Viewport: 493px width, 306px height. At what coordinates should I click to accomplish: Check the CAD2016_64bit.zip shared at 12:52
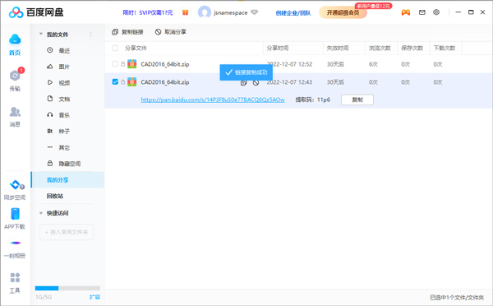pos(115,64)
